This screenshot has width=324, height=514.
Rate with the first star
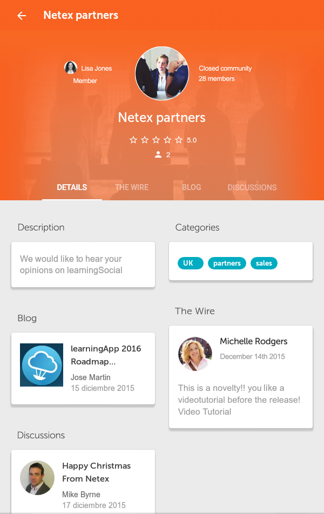click(x=133, y=140)
